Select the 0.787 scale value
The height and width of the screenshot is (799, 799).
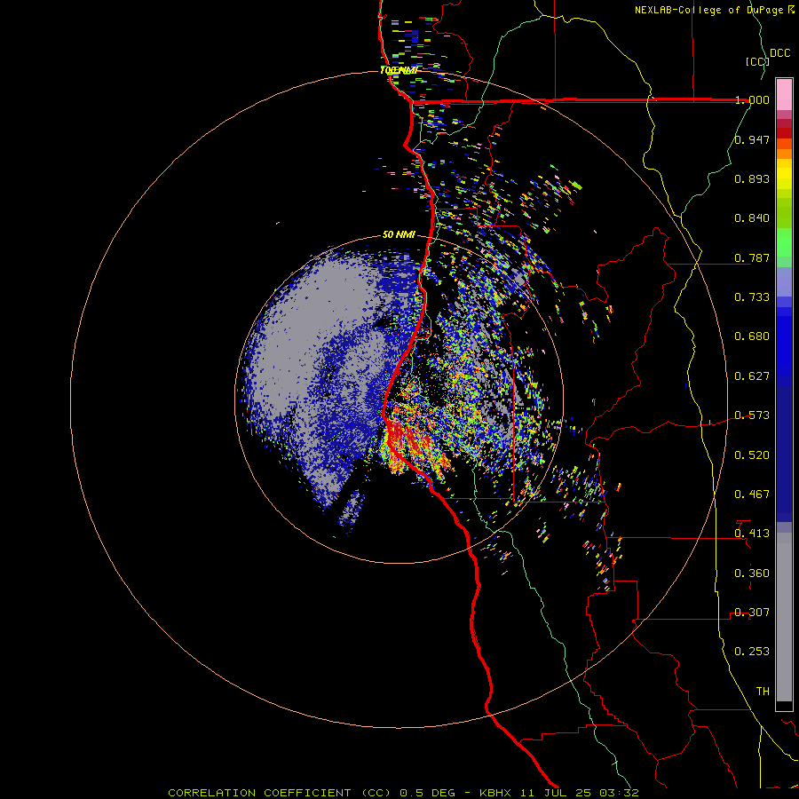click(x=752, y=257)
